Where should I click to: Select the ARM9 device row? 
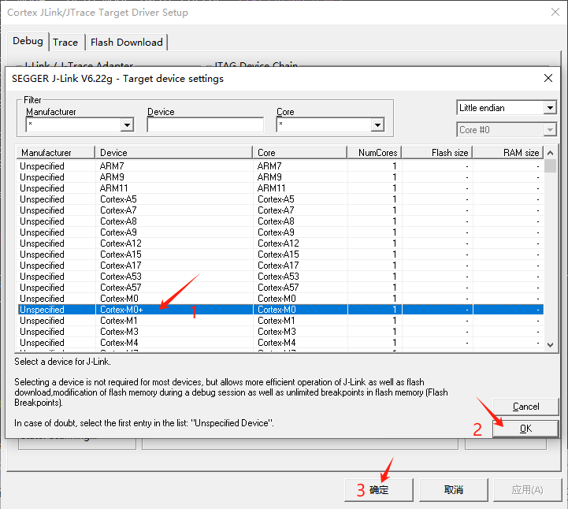click(280, 177)
